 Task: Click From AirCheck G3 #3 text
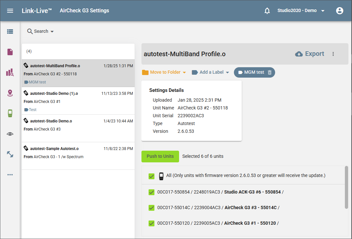click(42, 129)
